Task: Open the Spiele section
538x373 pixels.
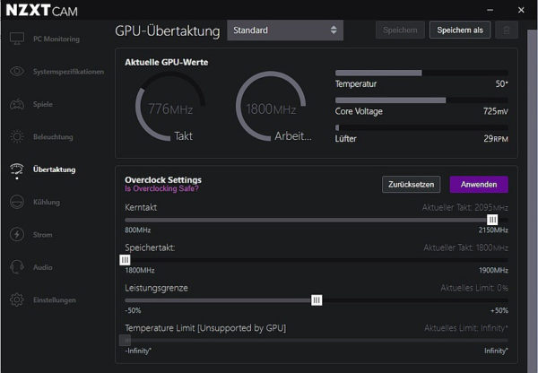Action: tap(43, 104)
